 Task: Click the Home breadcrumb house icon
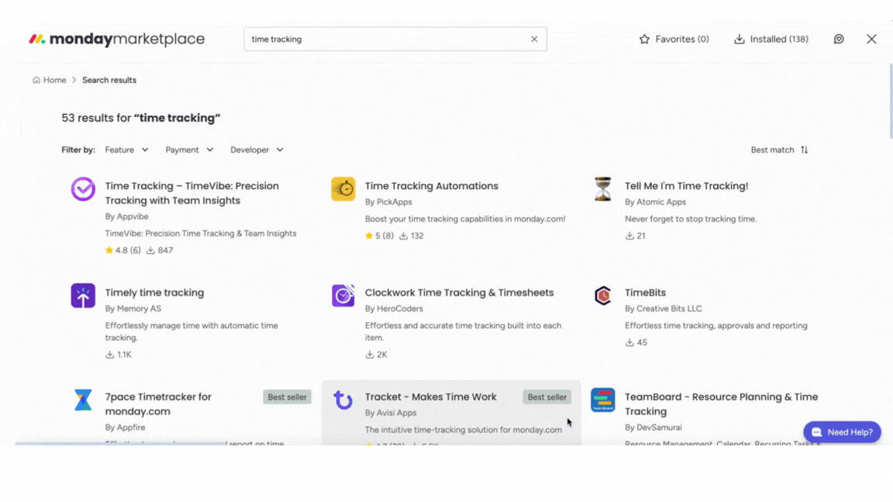(x=36, y=81)
